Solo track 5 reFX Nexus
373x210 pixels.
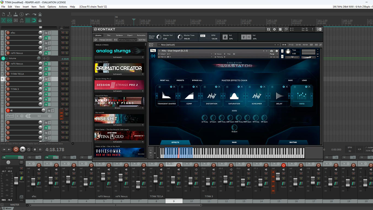(x=67, y=53)
